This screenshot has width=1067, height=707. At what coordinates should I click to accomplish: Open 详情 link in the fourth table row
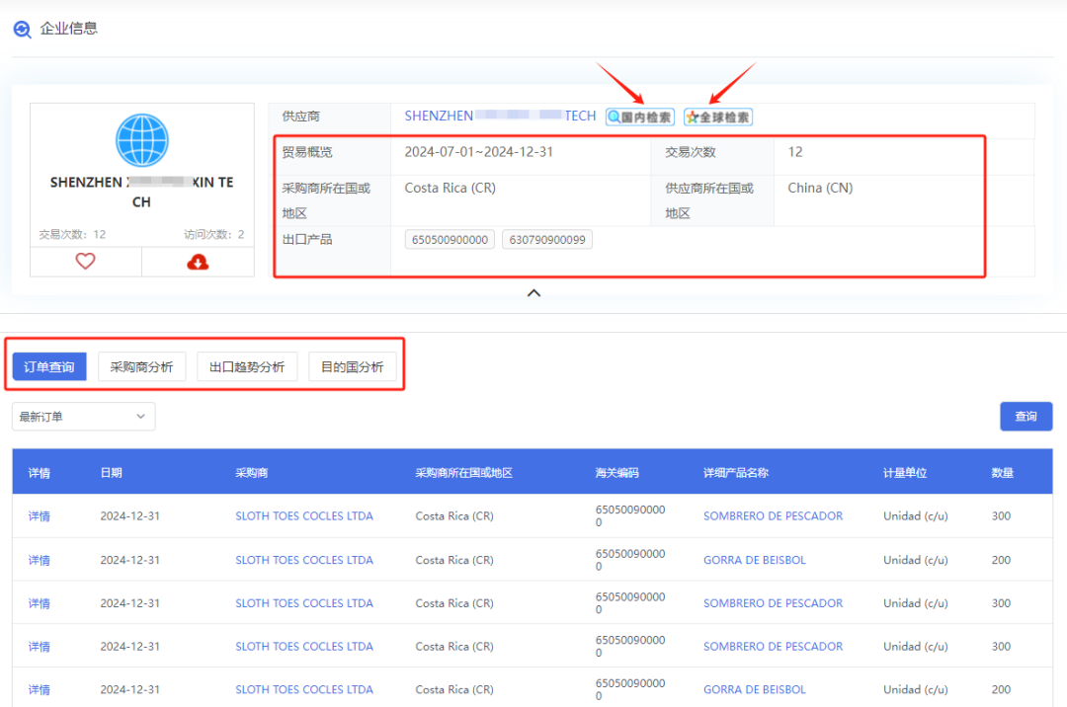pyautogui.click(x=39, y=646)
